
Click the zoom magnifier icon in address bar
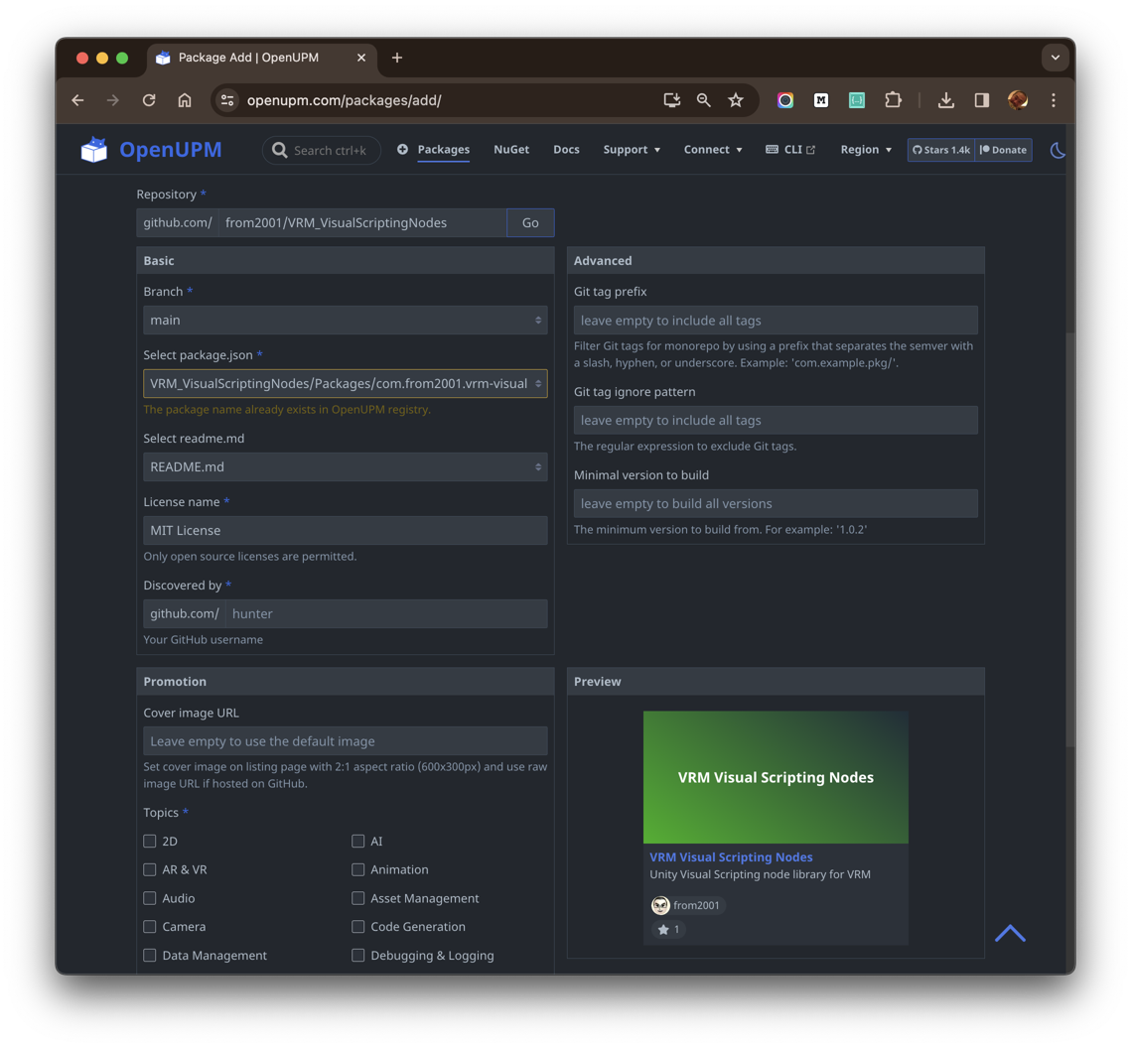point(703,100)
